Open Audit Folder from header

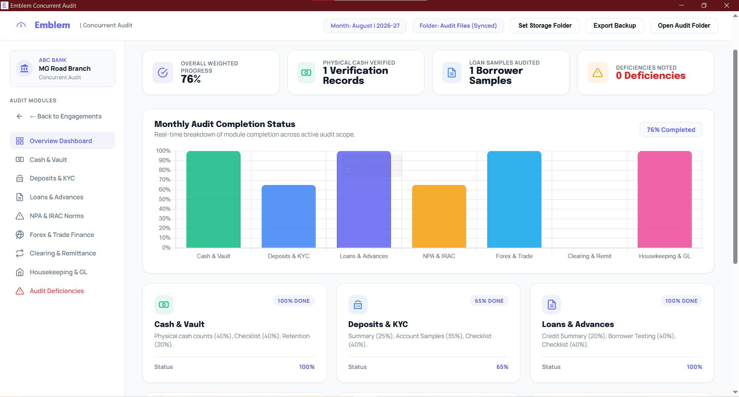[x=684, y=26]
